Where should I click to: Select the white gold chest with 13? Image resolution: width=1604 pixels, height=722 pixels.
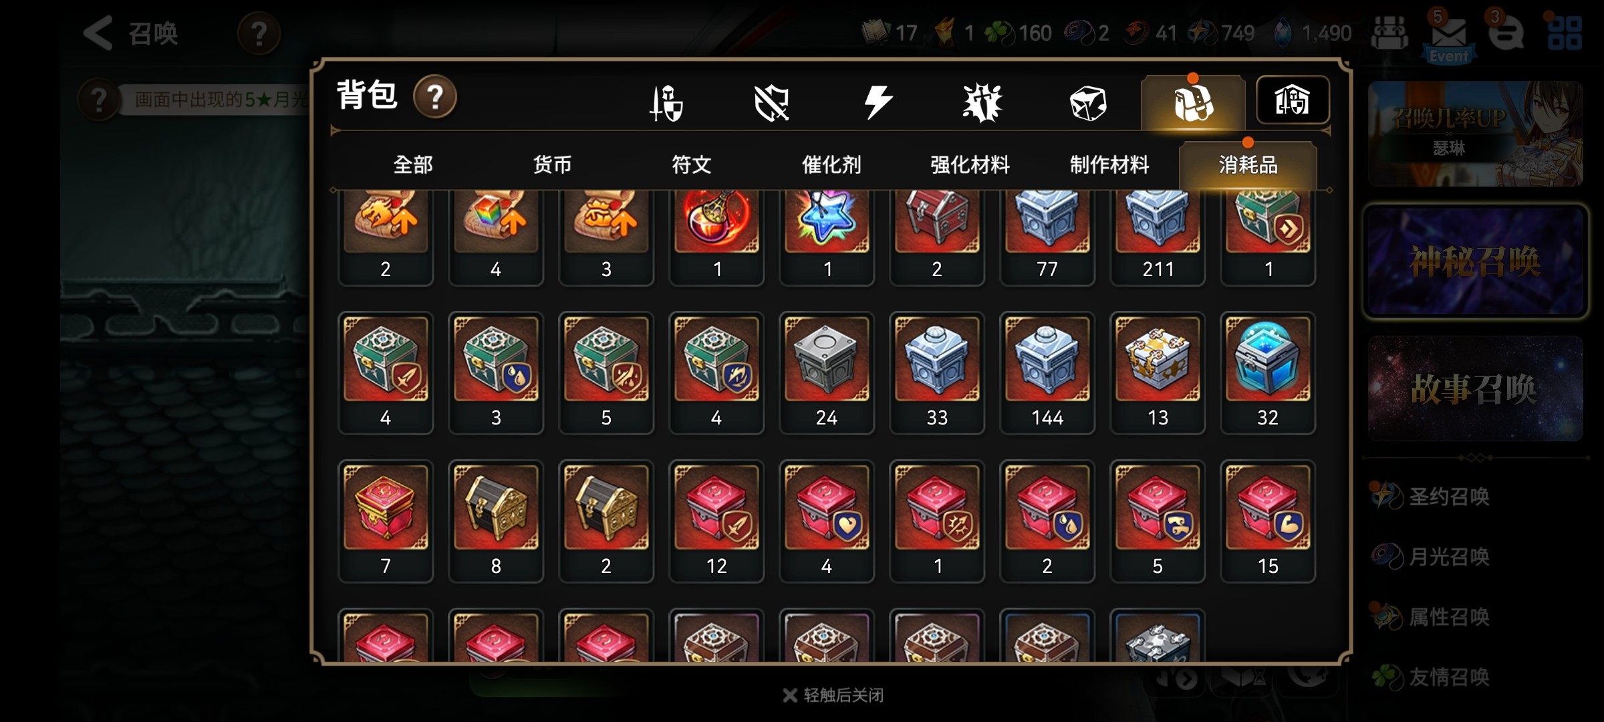tap(1158, 373)
